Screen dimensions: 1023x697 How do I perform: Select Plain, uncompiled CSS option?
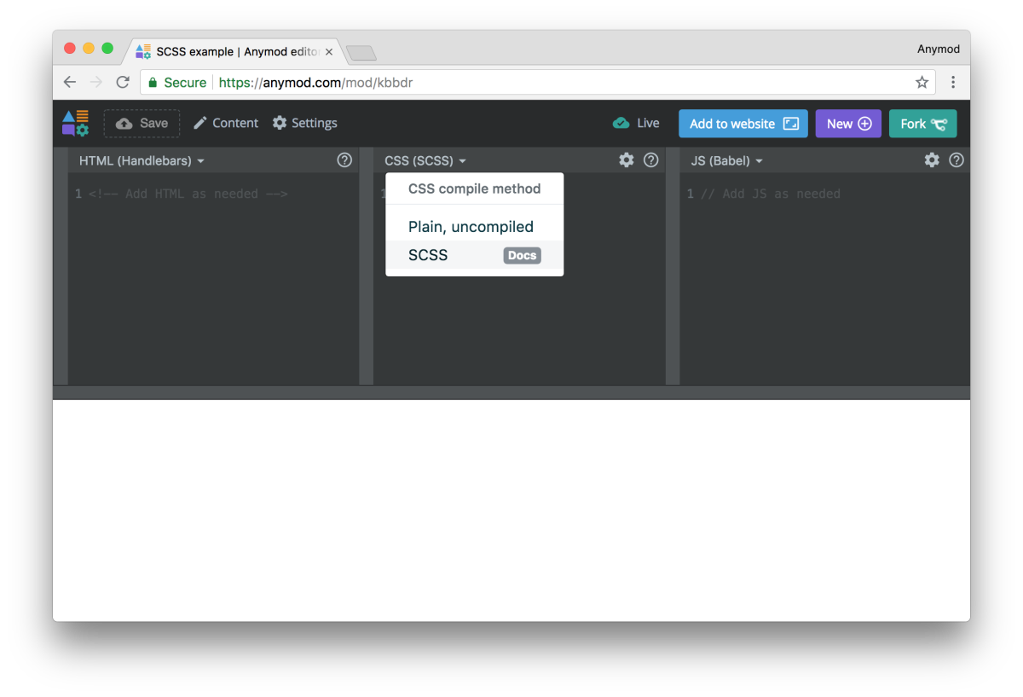coord(475,227)
